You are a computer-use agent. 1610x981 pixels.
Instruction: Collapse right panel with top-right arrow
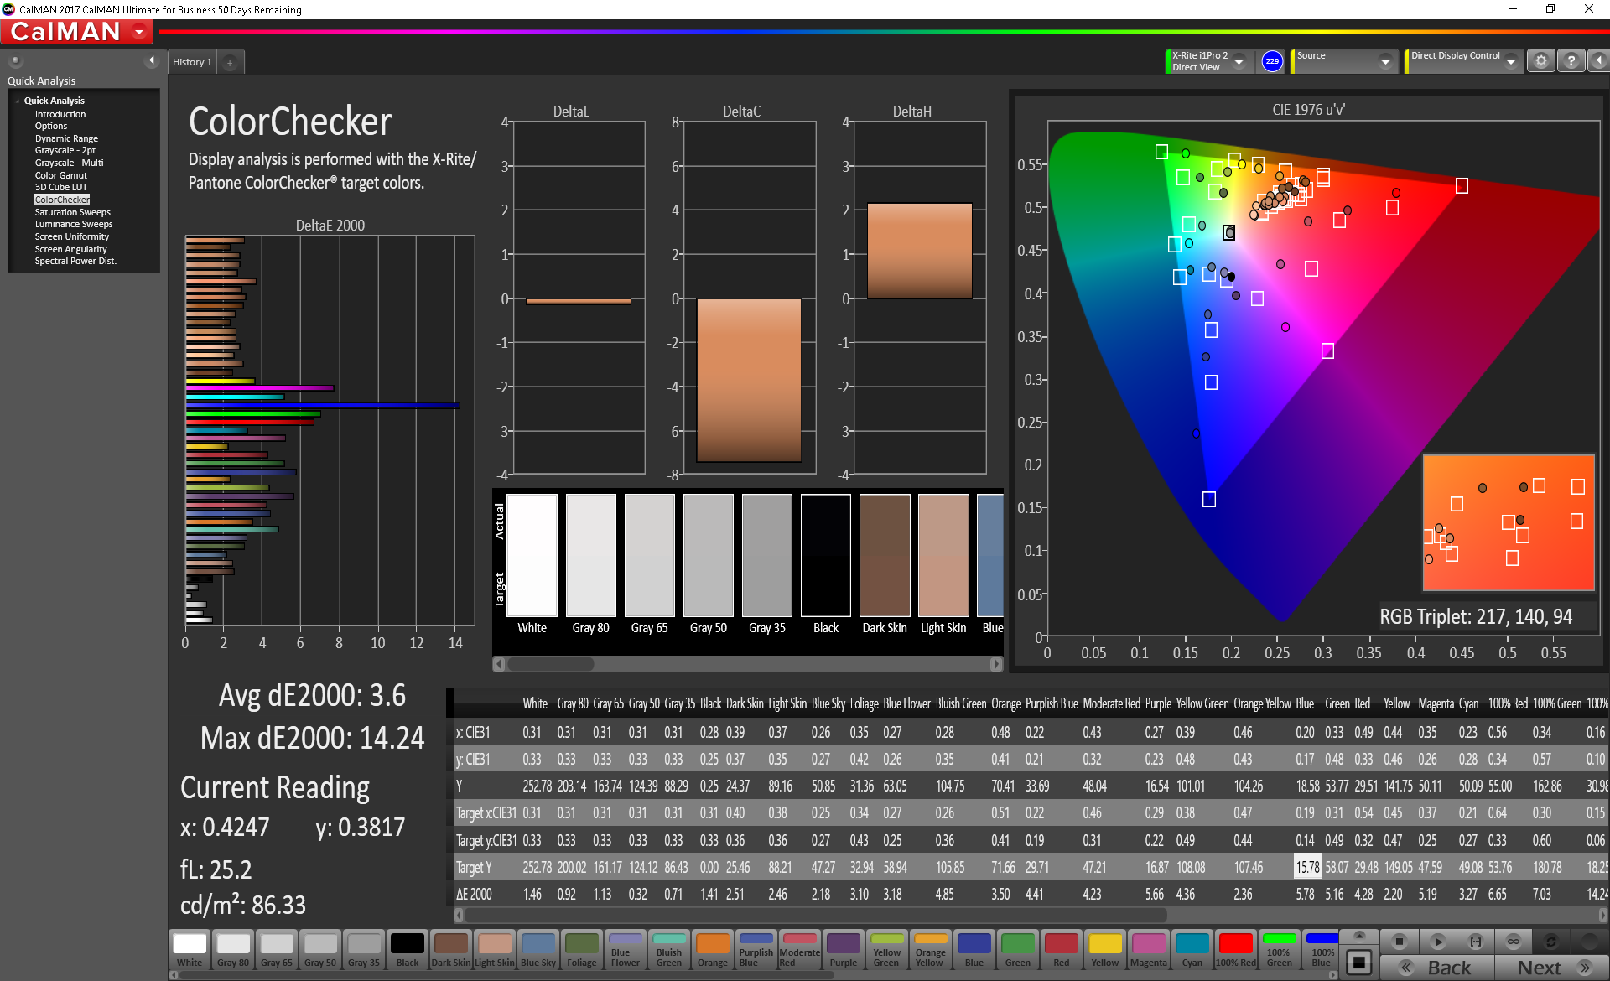tap(1598, 61)
